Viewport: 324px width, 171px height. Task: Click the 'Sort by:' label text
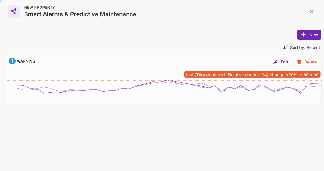click(x=297, y=48)
